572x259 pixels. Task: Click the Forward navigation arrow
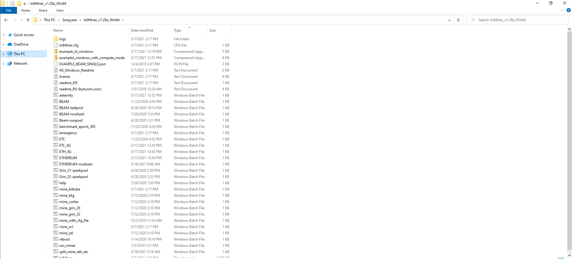pos(15,20)
